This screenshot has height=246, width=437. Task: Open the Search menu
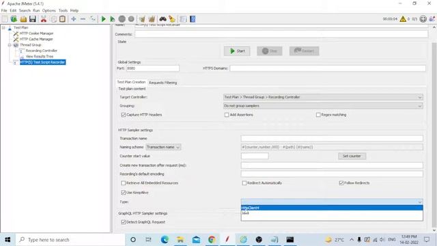25,10
